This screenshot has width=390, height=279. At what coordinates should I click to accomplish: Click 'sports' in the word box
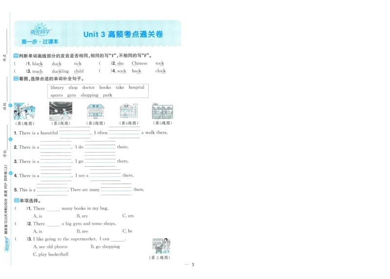pos(57,95)
